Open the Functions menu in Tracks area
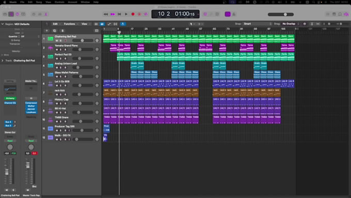Screen dimensions: 351x198 (71, 24)
